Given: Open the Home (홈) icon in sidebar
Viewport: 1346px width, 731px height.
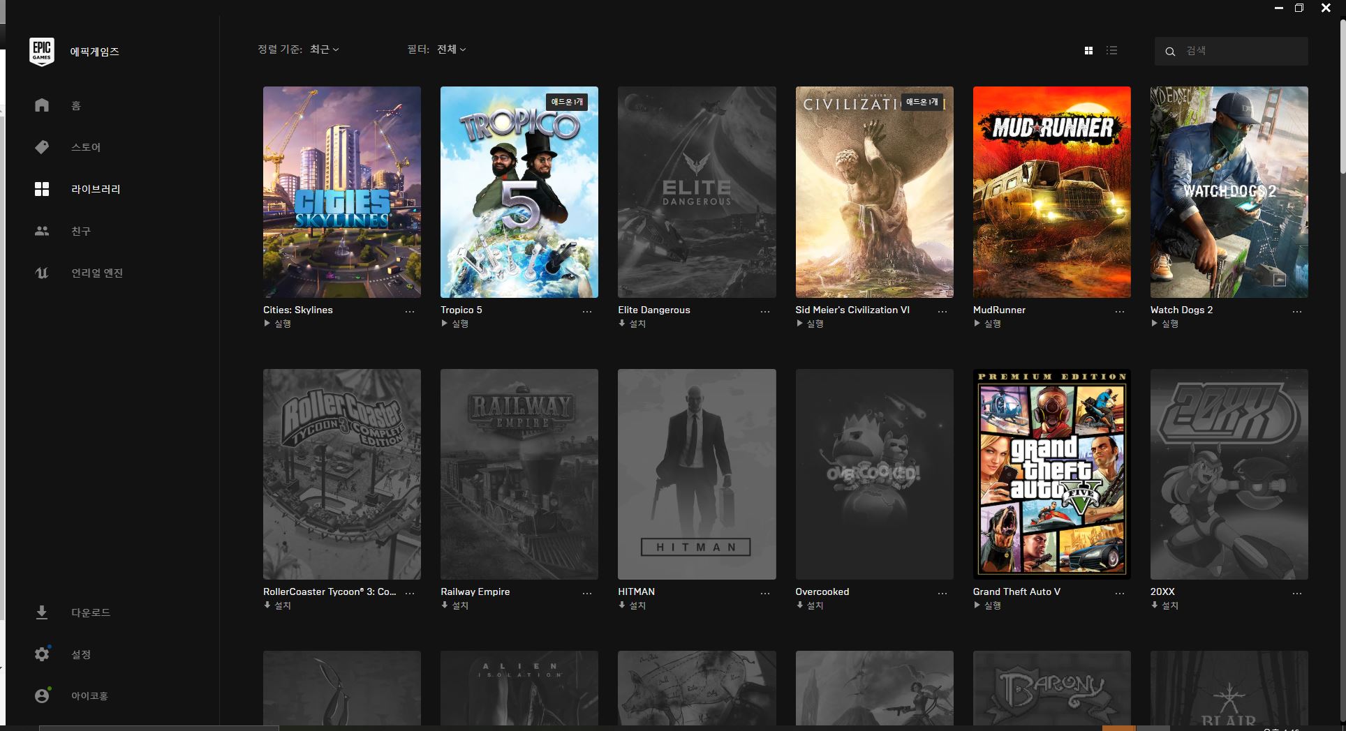Looking at the screenshot, I should pos(42,105).
